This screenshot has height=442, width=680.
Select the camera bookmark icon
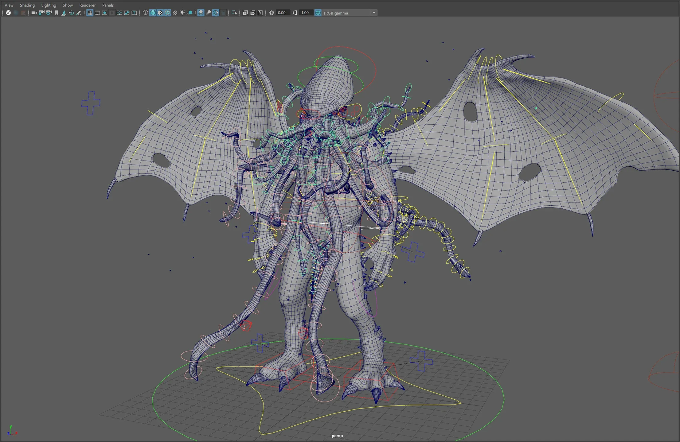(x=57, y=13)
